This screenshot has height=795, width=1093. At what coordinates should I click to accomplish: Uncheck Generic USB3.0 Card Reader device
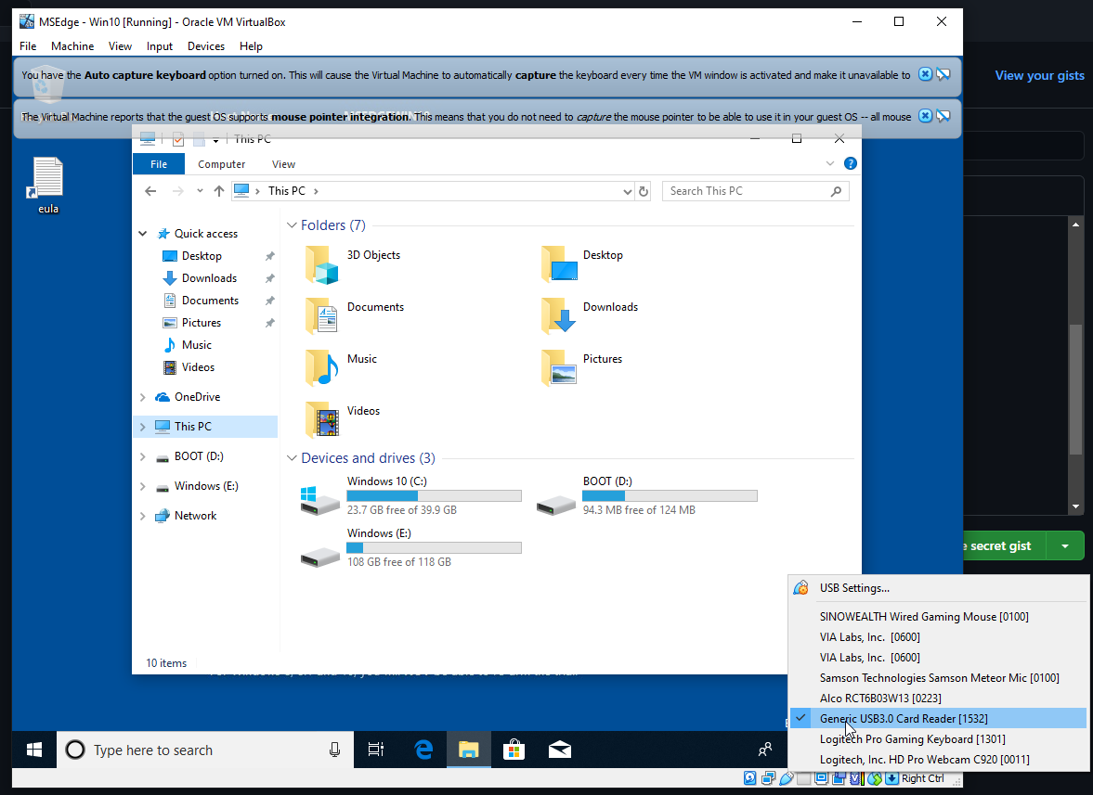click(903, 719)
